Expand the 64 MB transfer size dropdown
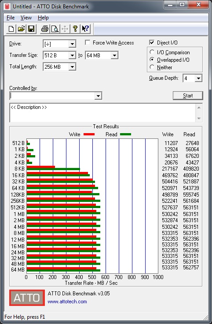 [114, 56]
